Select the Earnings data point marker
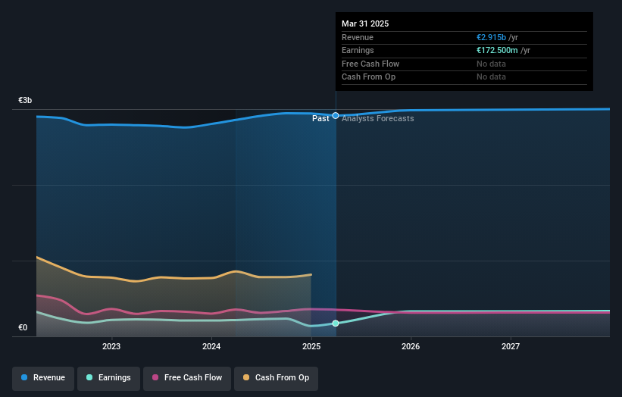The image size is (622, 397). pyautogui.click(x=336, y=324)
